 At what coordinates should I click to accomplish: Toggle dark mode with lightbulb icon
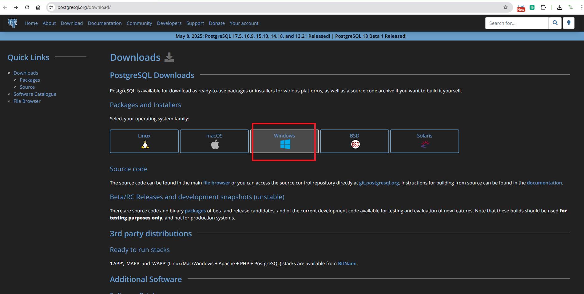569,23
